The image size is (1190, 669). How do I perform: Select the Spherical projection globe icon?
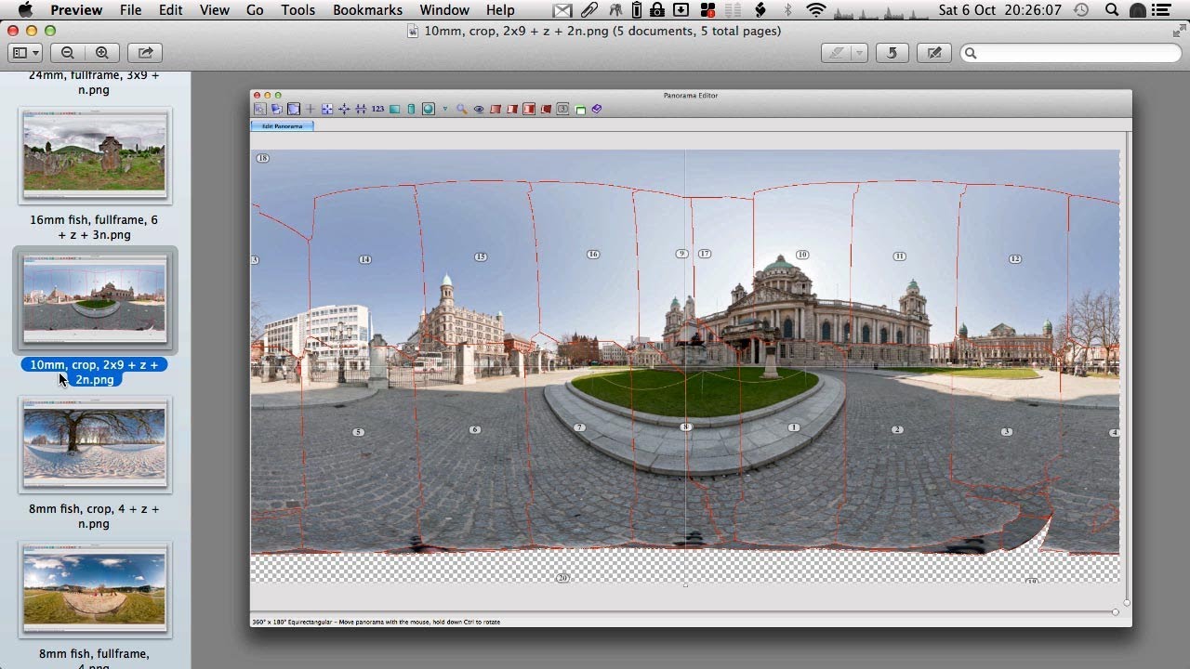pyautogui.click(x=429, y=109)
